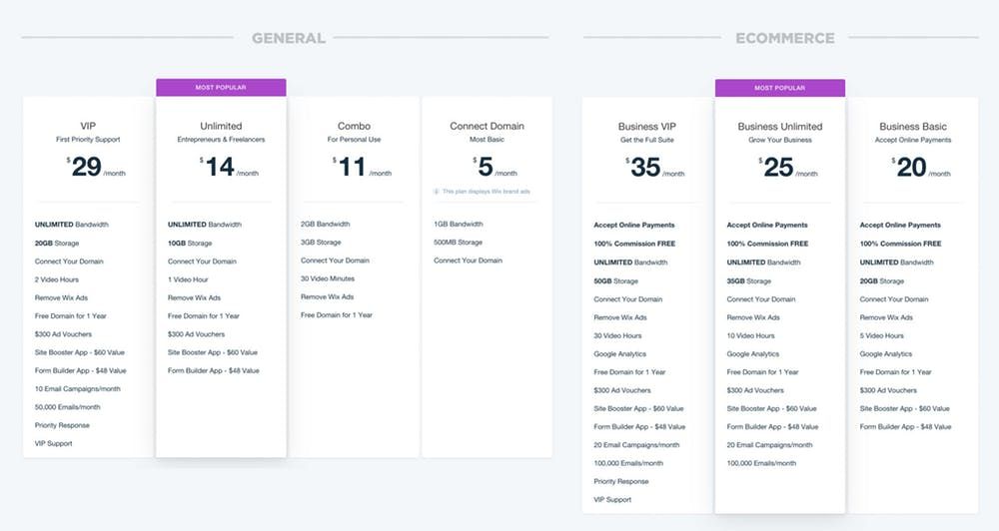Select the VIP plan title

click(x=88, y=126)
